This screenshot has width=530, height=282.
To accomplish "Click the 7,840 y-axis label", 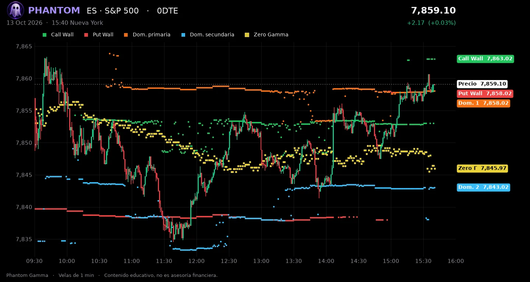I will coord(24,207).
